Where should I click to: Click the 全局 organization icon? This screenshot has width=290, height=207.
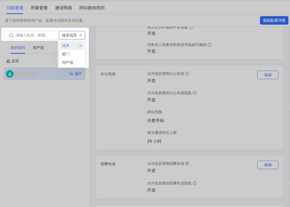8,61
